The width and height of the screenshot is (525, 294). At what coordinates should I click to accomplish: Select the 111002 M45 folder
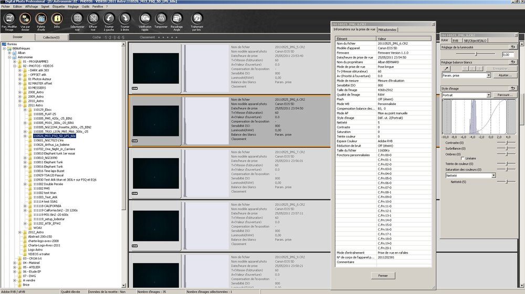point(41,188)
